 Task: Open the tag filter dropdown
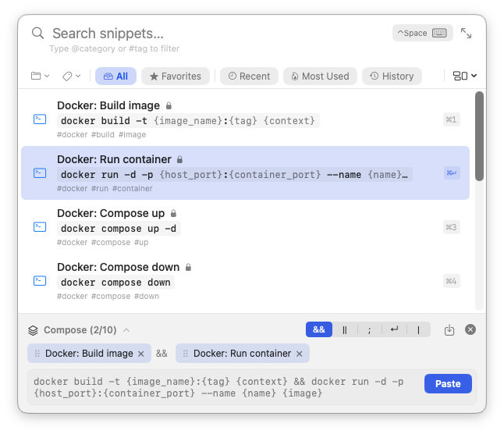pyautogui.click(x=71, y=76)
